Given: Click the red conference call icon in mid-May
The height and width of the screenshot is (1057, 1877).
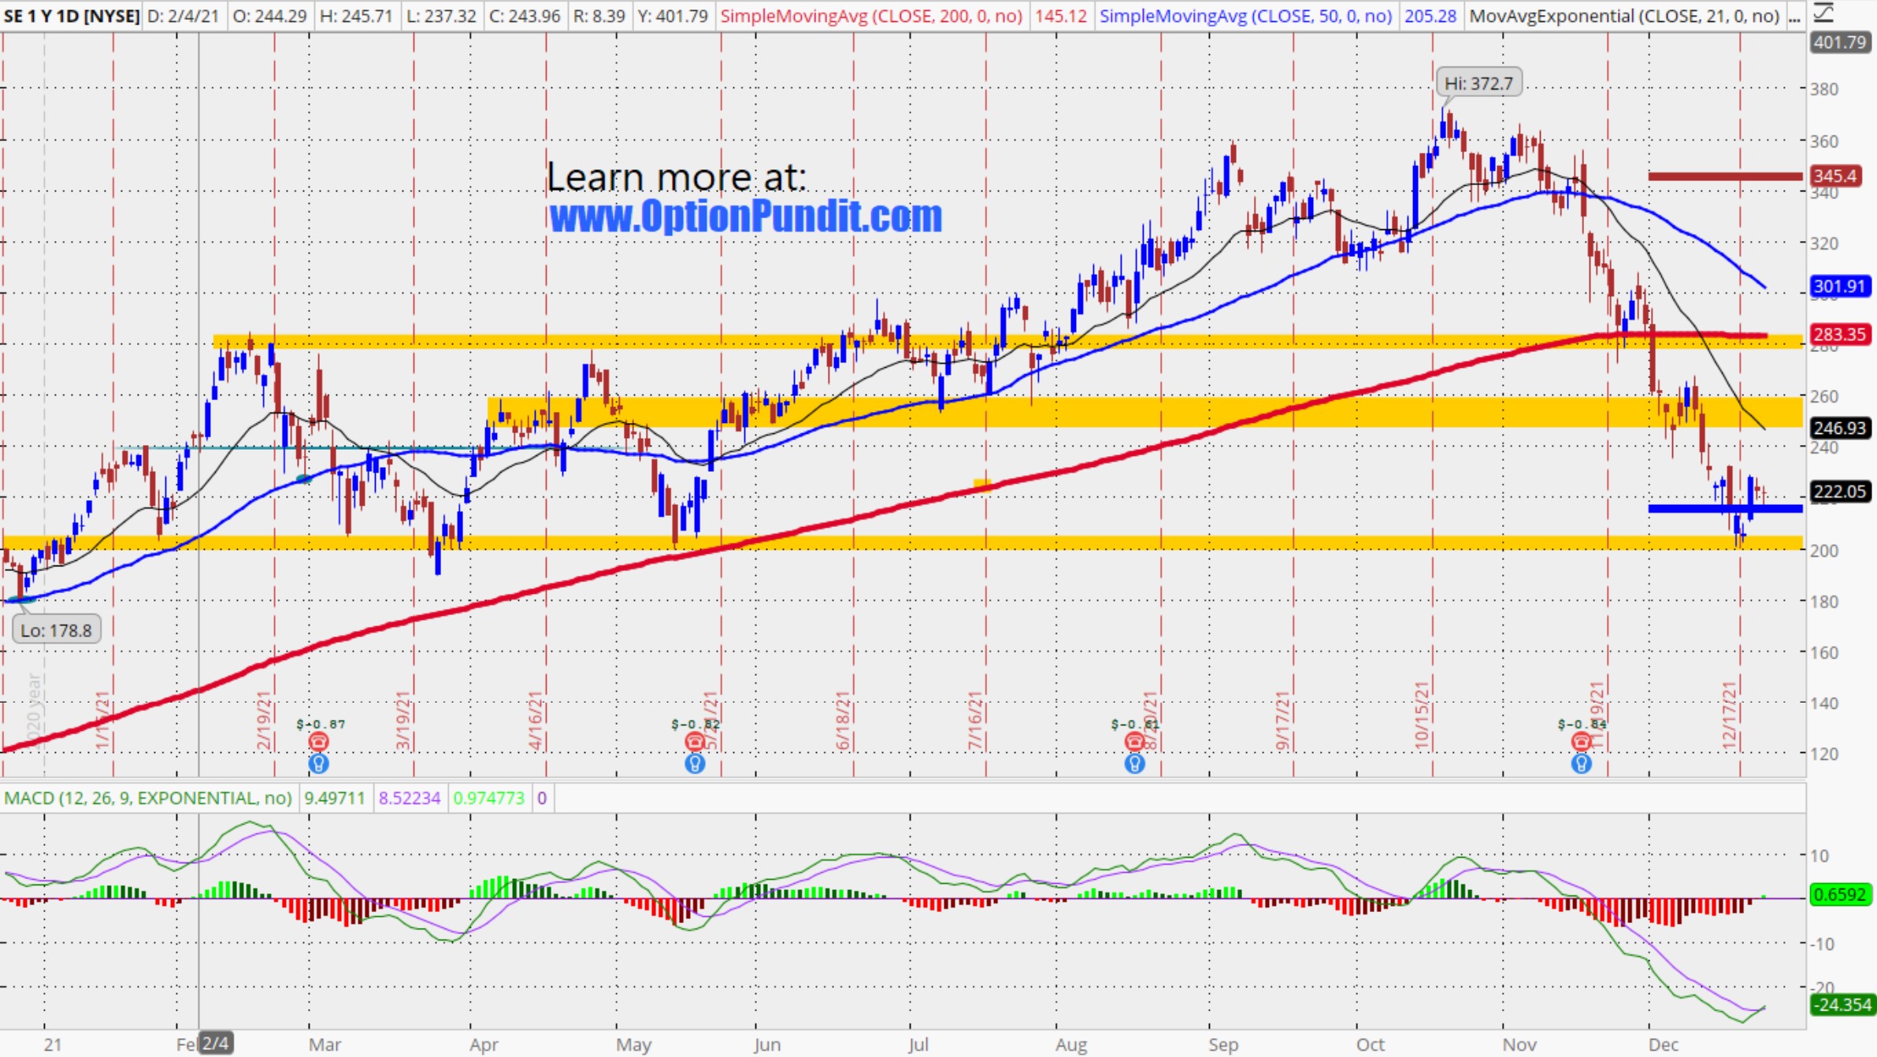Looking at the screenshot, I should click(x=694, y=741).
